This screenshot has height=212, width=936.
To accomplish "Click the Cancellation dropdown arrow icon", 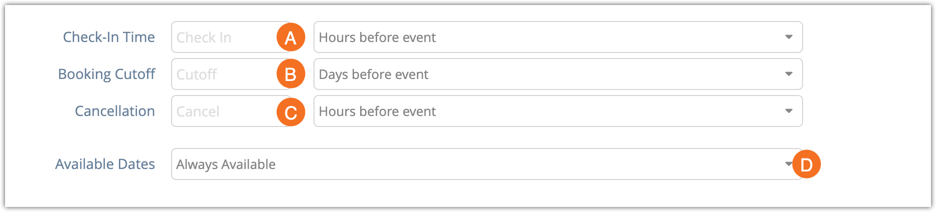I will click(789, 111).
